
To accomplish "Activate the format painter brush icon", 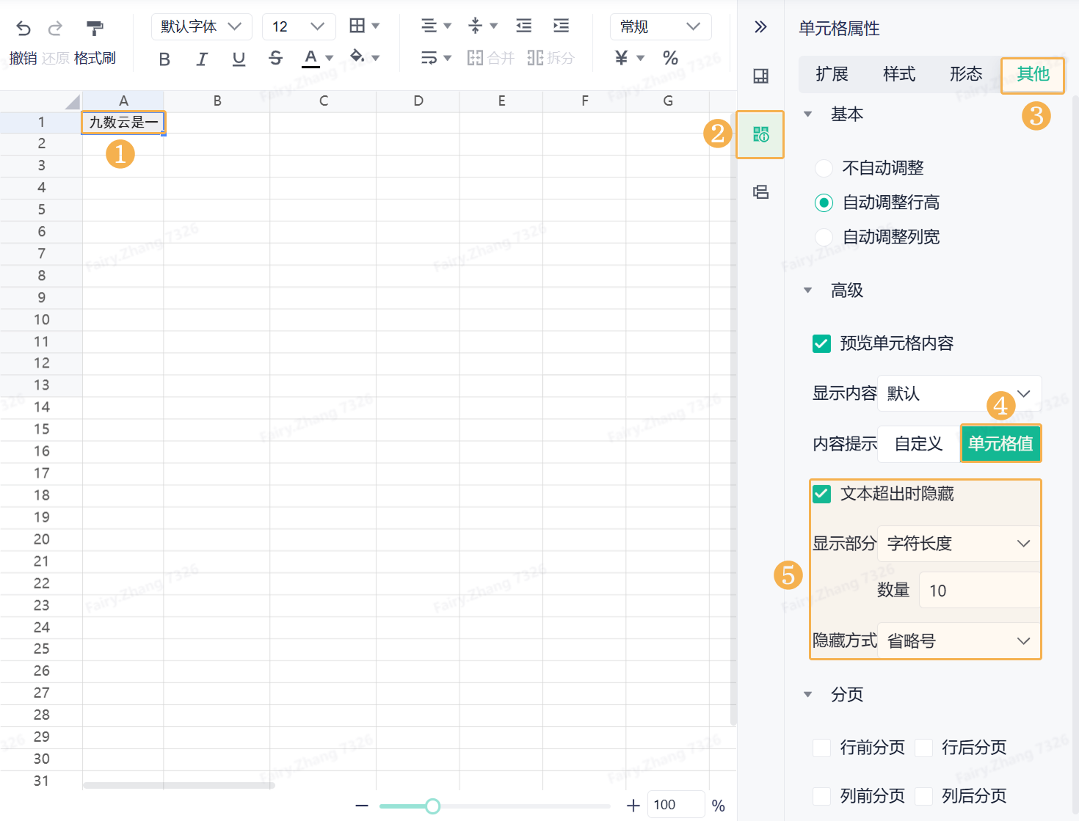I will tap(95, 28).
